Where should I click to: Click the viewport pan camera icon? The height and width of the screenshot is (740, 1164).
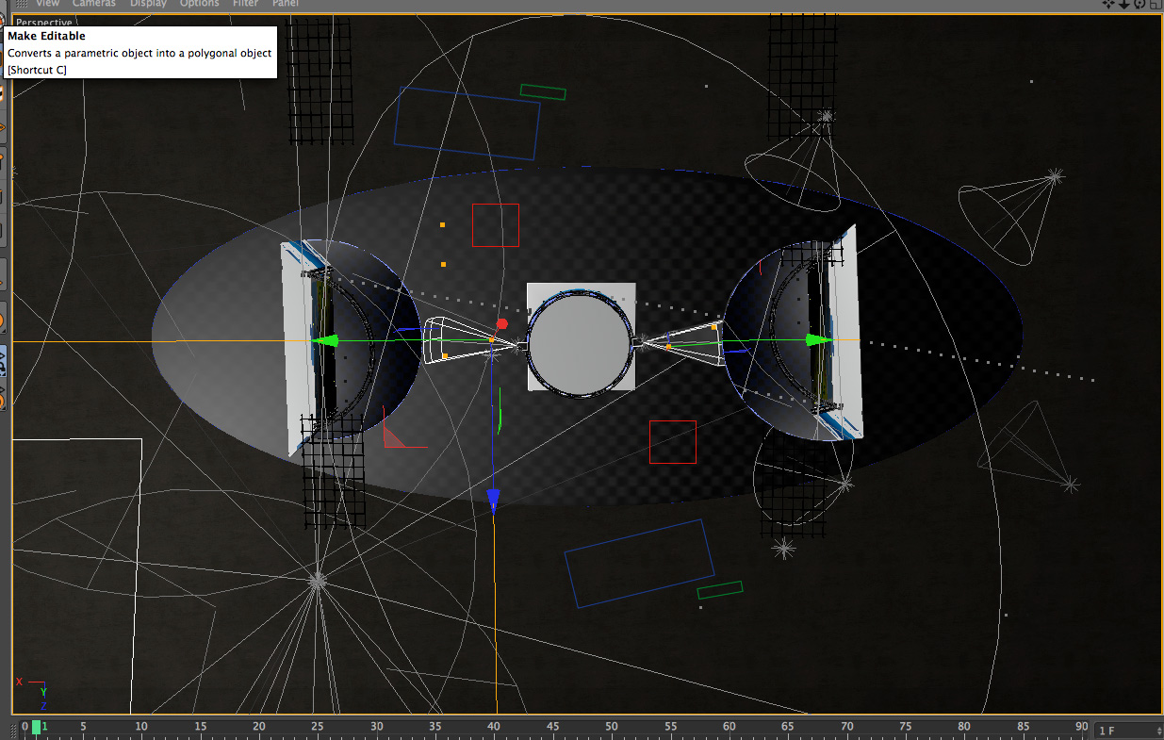click(x=1109, y=4)
